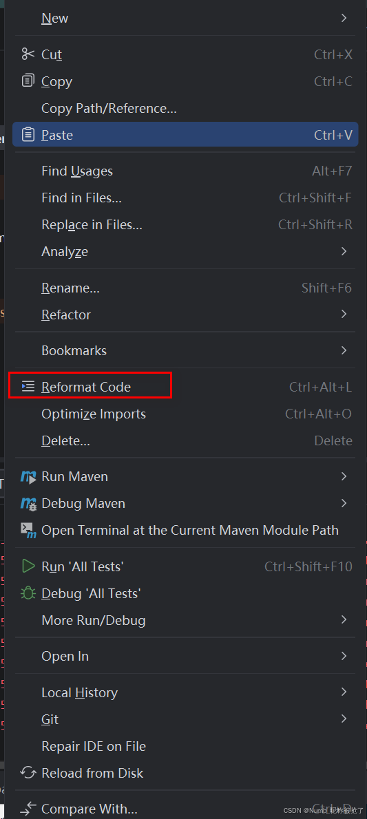The height and width of the screenshot is (819, 367).
Task: Click the Paste label text
Action: (x=57, y=135)
